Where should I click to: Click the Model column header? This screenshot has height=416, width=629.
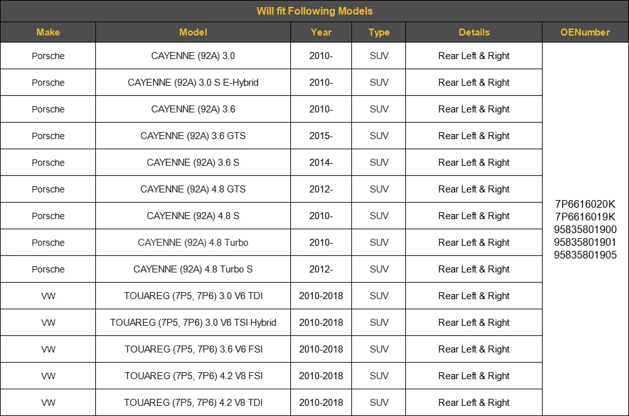coord(193,32)
